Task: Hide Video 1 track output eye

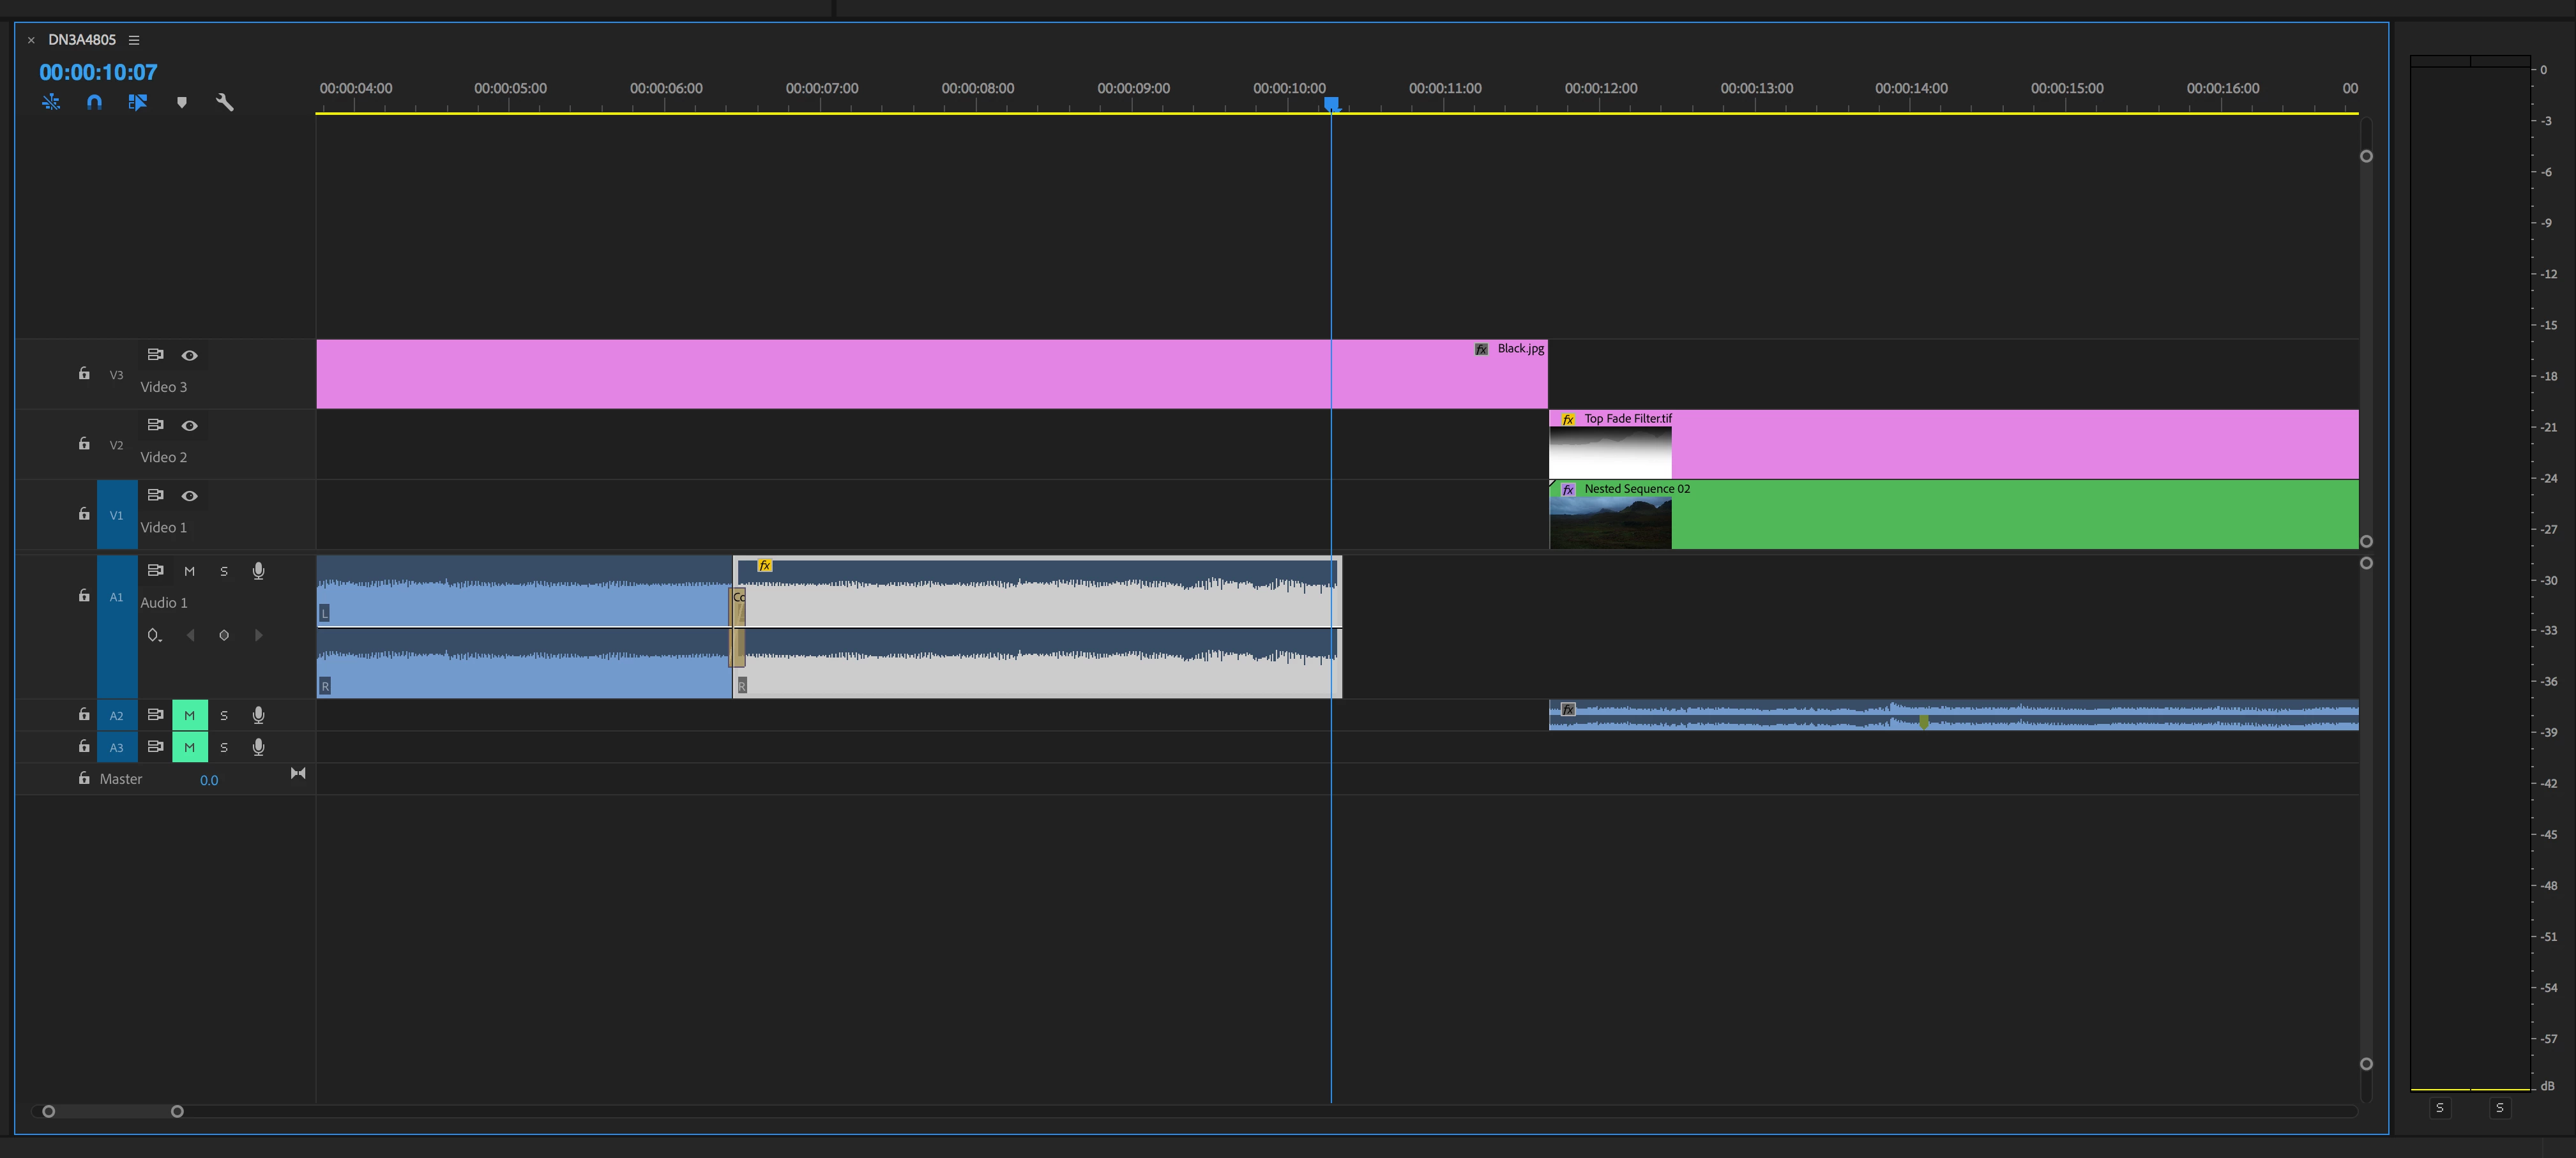Action: click(189, 496)
